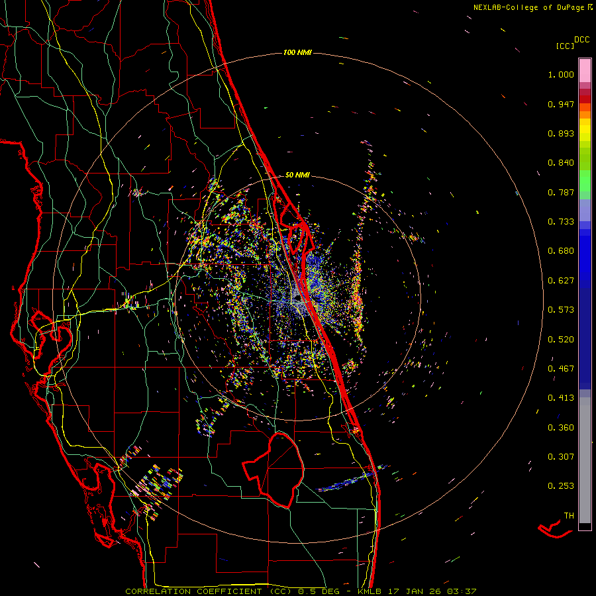
Task: Select the 0.893 legend value
Action: [x=561, y=133]
